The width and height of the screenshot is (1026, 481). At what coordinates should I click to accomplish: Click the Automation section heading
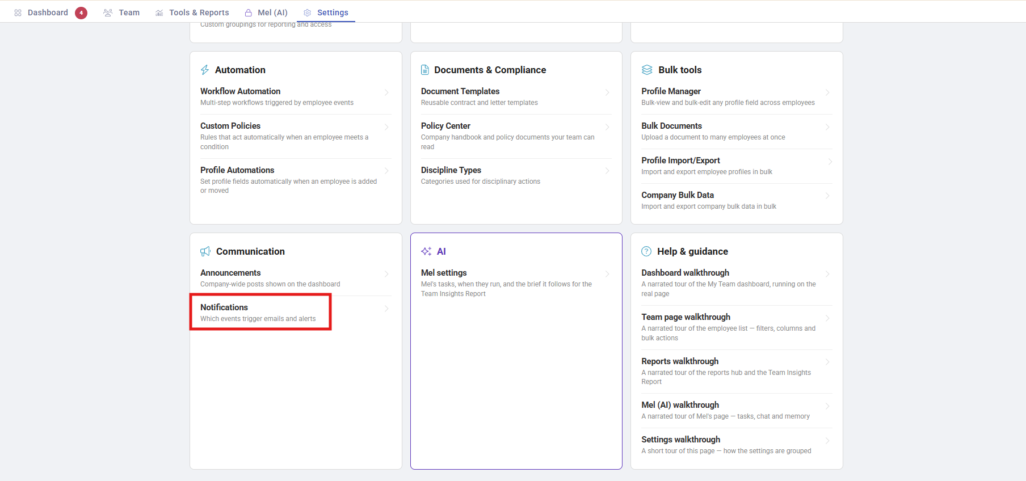[x=240, y=70]
